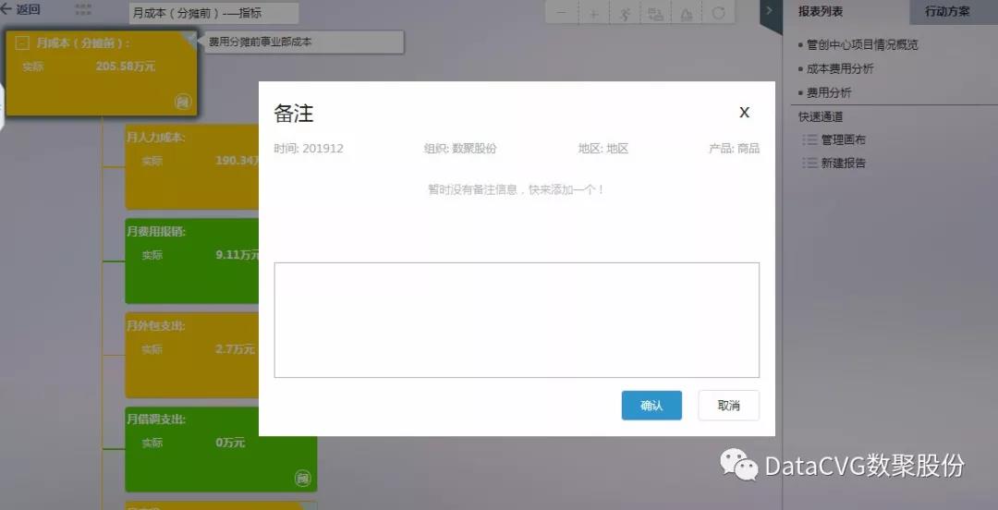
Task: Select the 报表列表 tab
Action: 821,12
